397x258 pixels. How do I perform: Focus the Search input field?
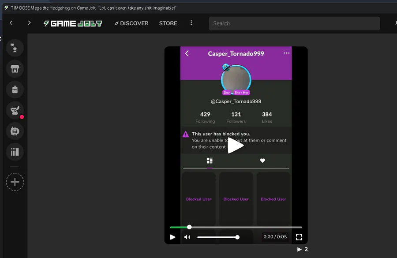[294, 23]
